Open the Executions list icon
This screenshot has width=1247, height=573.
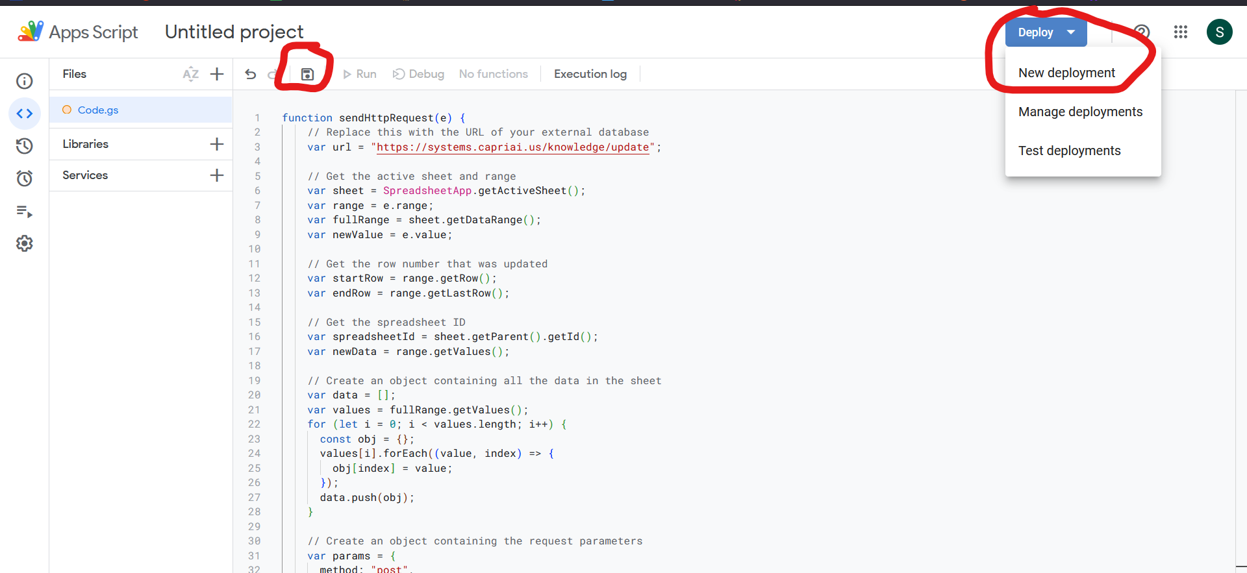[25, 211]
